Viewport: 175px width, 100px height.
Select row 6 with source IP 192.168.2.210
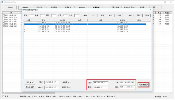85,32
